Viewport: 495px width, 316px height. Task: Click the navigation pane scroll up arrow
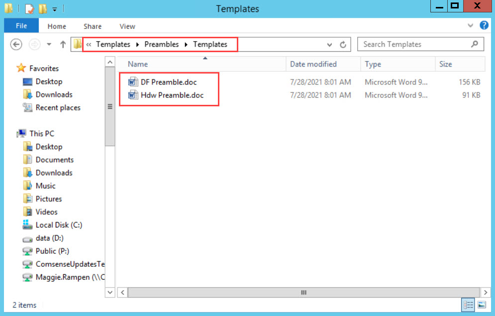point(110,62)
